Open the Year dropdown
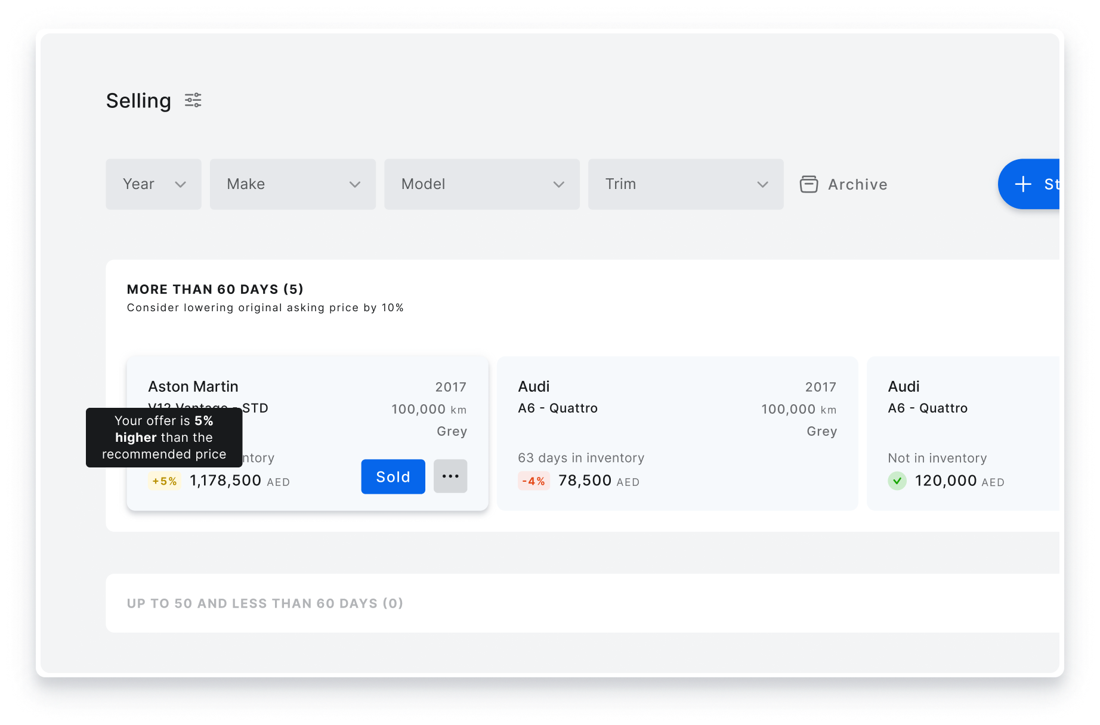 [x=153, y=184]
